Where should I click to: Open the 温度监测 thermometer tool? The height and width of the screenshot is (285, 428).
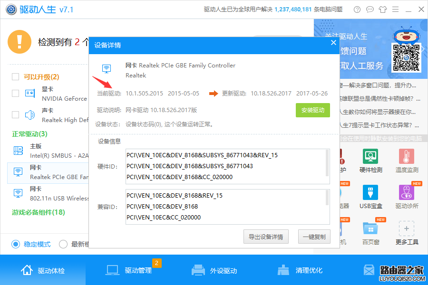point(407,161)
